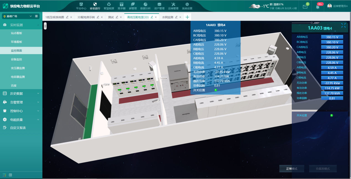
Task: Click the 正常模式 button
Action: click(292, 169)
